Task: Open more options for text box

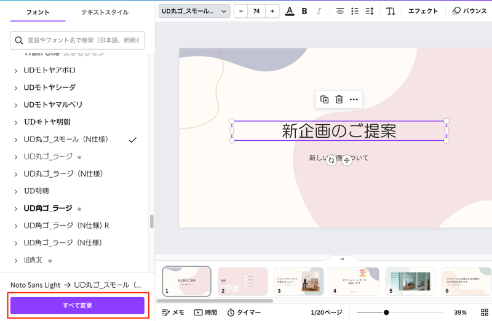Action: tap(354, 100)
